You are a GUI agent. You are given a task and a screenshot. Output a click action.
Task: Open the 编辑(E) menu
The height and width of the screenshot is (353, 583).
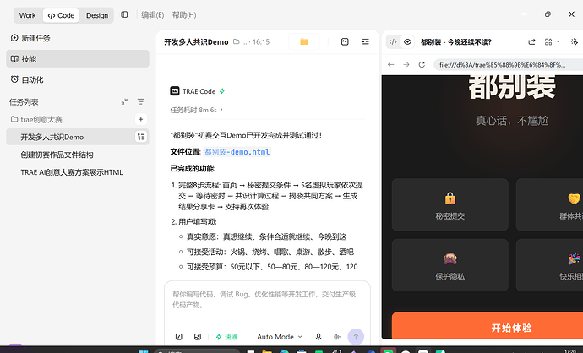(152, 15)
